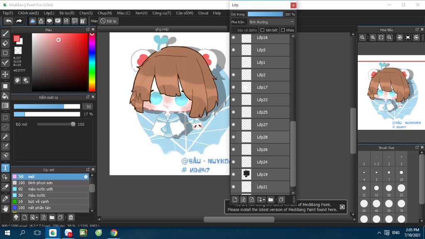
Task: Enable Khóa checkbox
Action: coord(283,30)
